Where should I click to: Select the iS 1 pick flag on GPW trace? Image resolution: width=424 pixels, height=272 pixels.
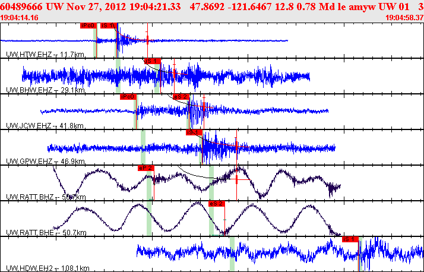(x=194, y=132)
